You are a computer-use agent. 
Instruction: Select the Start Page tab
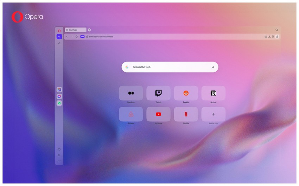(x=76, y=30)
